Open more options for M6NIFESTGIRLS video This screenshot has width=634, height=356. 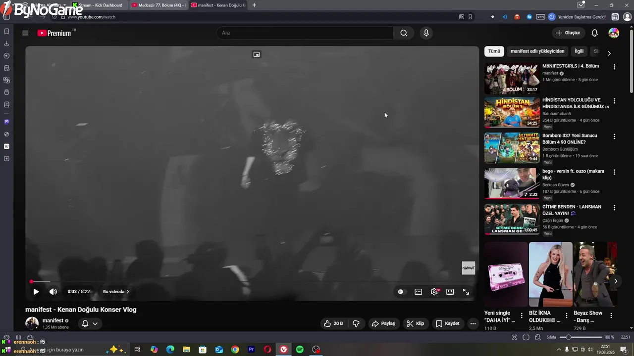[x=614, y=67]
